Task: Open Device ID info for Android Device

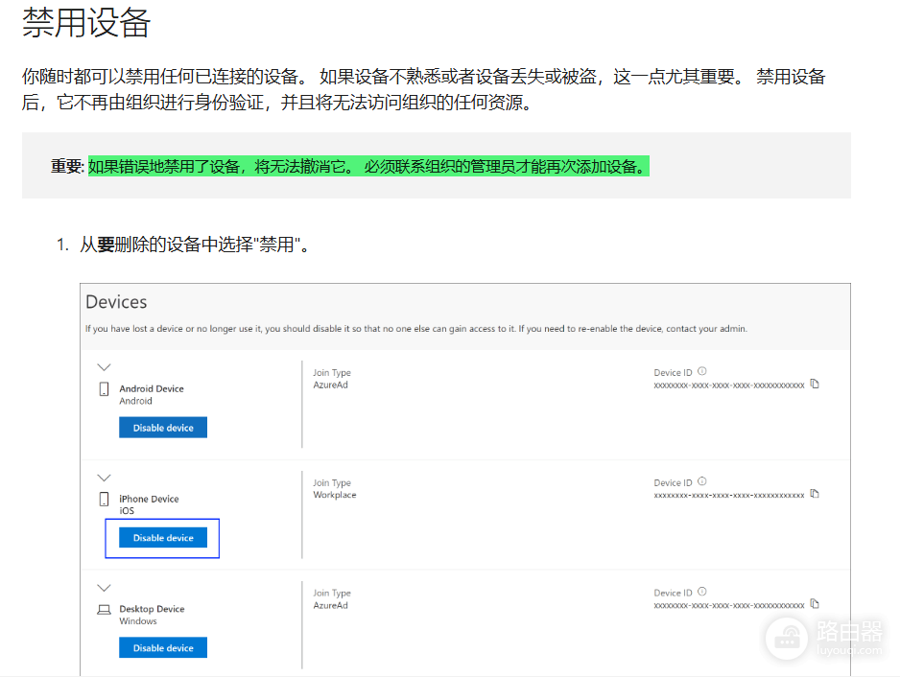Action: coord(702,371)
